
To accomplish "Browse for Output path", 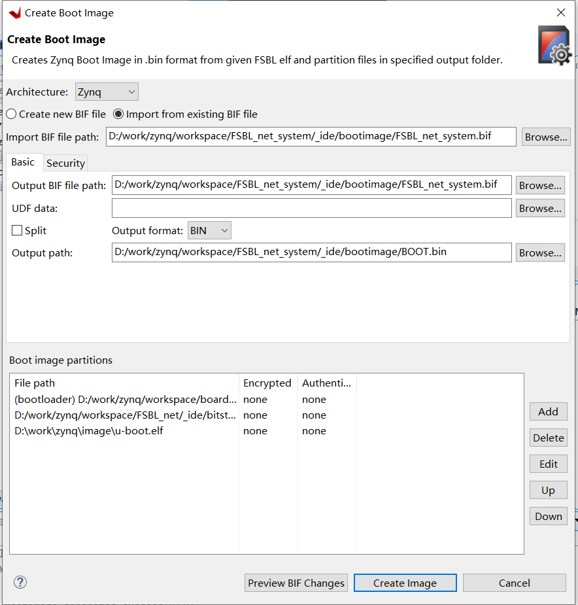I will [x=540, y=252].
